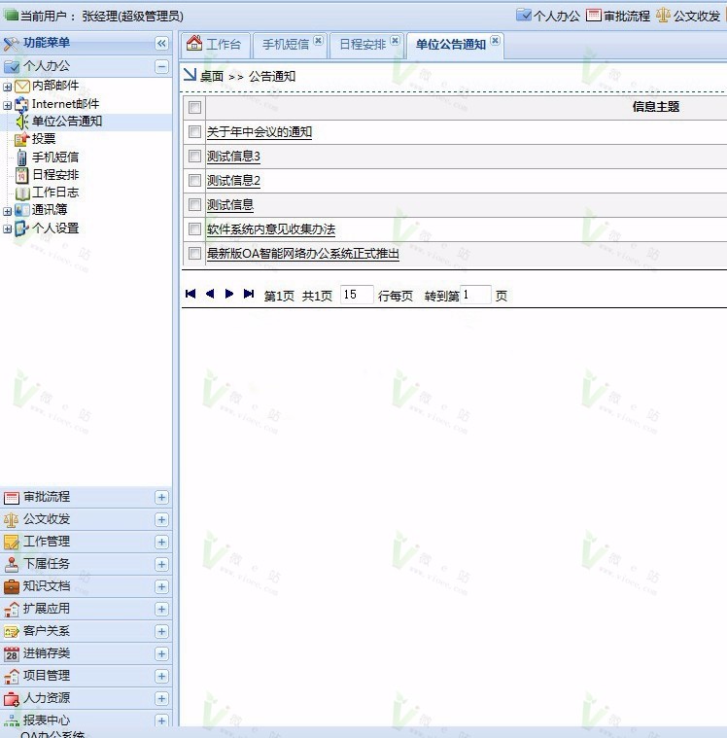727x738 pixels.
Task: Open 软件系统内意见收集办法 announcement
Action: pos(271,229)
